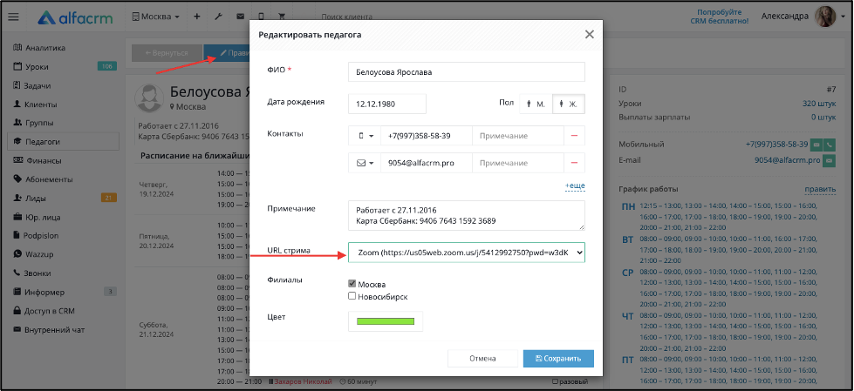Select Педагоги in sidebar
The image size is (854, 391).
tap(63, 141)
